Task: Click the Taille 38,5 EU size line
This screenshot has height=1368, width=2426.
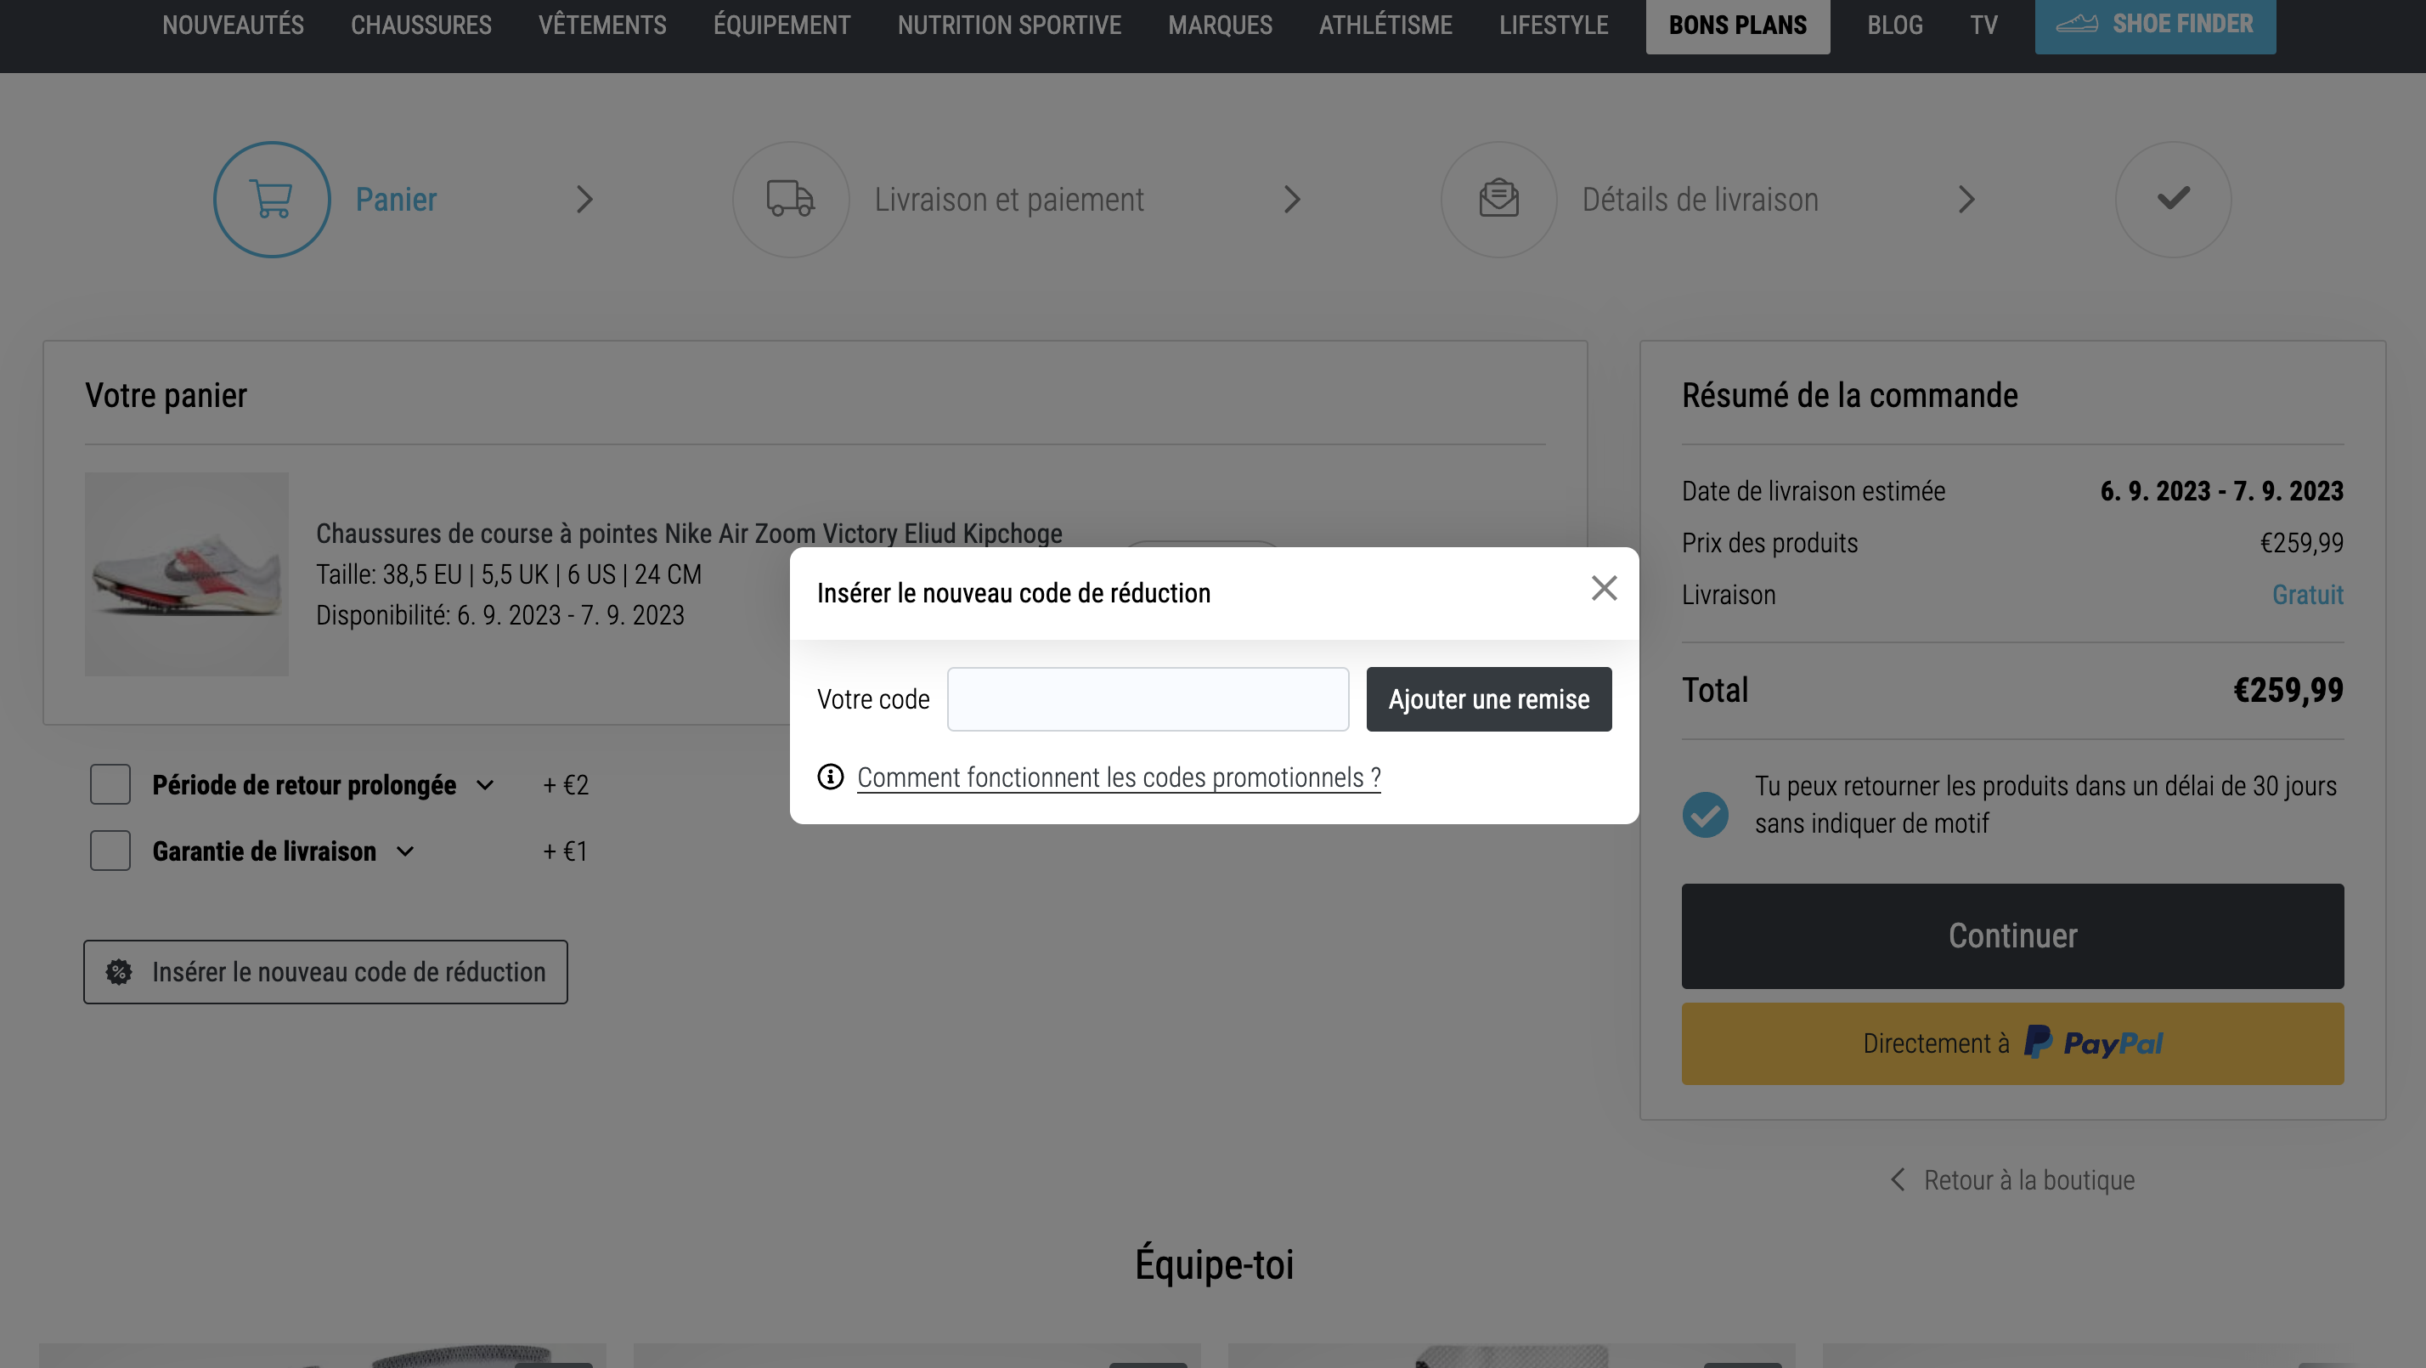Action: coord(509,574)
